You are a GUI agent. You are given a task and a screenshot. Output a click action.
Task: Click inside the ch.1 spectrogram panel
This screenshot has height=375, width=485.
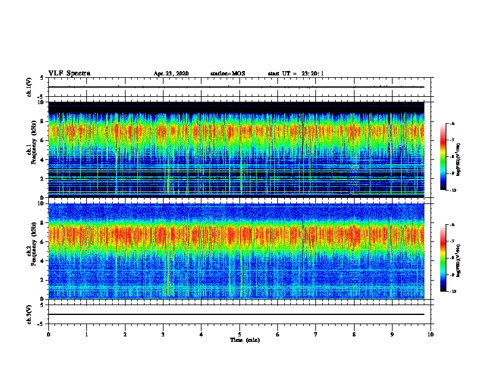236,150
